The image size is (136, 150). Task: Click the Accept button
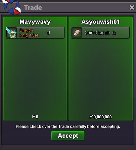tap(68, 136)
